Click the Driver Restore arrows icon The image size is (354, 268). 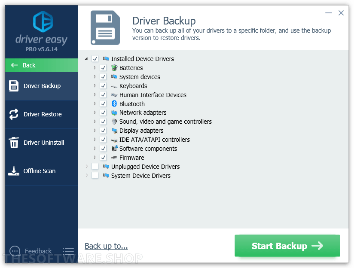coord(14,114)
